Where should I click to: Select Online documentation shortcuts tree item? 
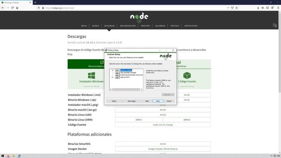coord(132,75)
